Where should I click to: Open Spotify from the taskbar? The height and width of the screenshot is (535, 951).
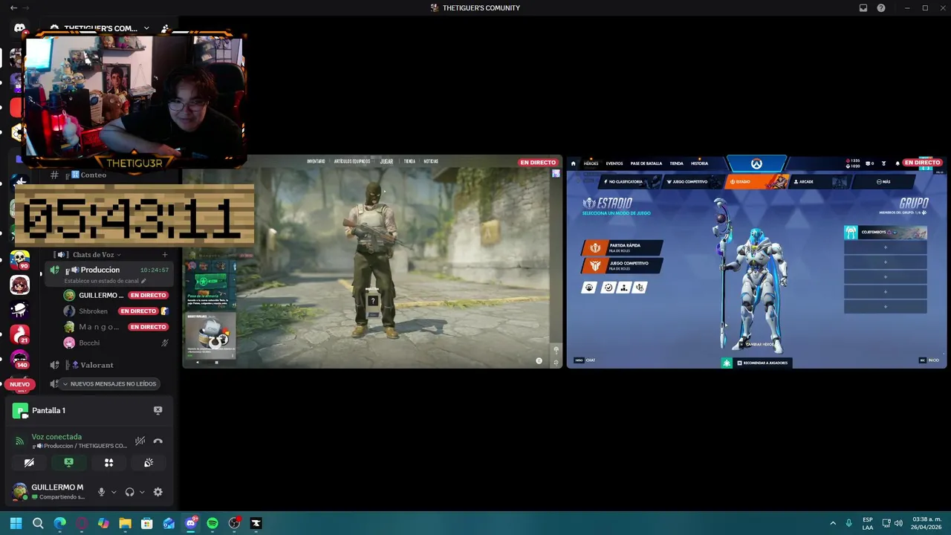(212, 523)
